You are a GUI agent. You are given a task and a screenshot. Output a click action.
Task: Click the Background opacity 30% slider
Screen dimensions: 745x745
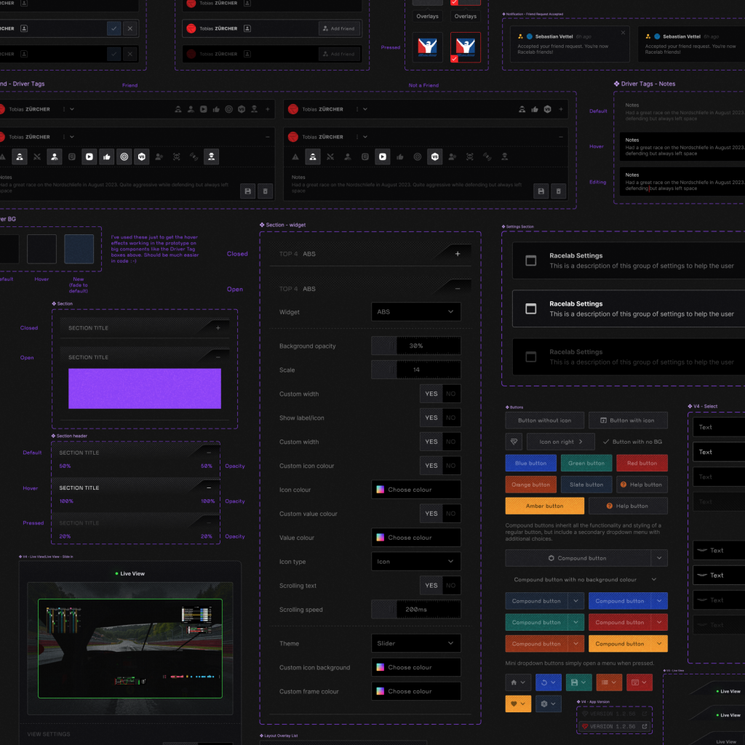(415, 346)
